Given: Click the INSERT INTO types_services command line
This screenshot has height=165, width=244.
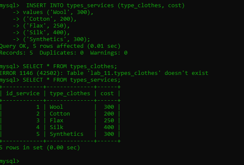Looking at the screenshot, I should pyautogui.click(x=92, y=5).
